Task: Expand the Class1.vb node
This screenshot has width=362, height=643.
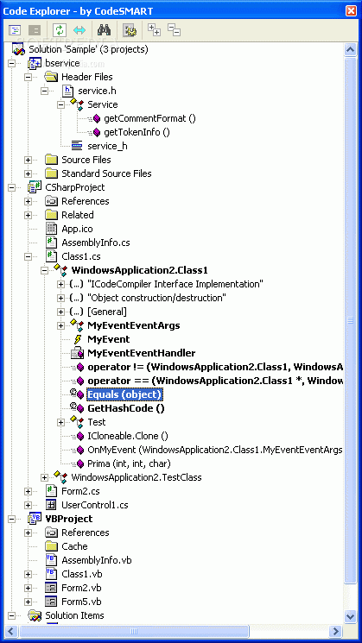Action: pos(28,574)
